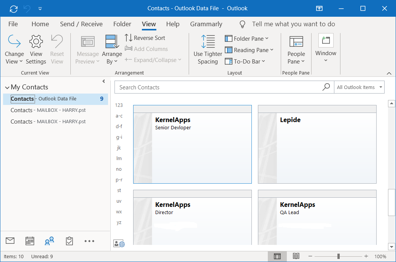
Task: Click Reverse Sort
Action: tap(145, 38)
